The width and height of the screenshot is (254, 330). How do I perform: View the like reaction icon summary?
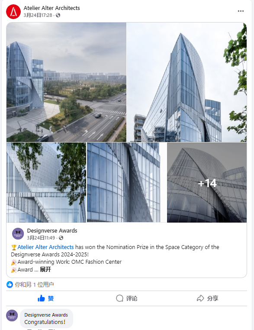click(10, 285)
